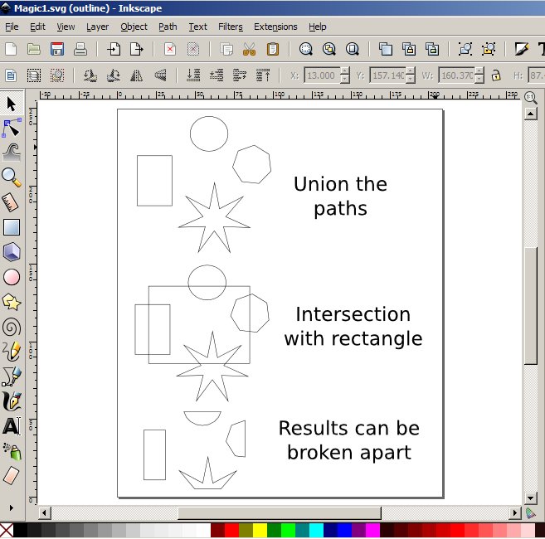Open the Path menu
The image size is (545, 539).
pyautogui.click(x=168, y=27)
